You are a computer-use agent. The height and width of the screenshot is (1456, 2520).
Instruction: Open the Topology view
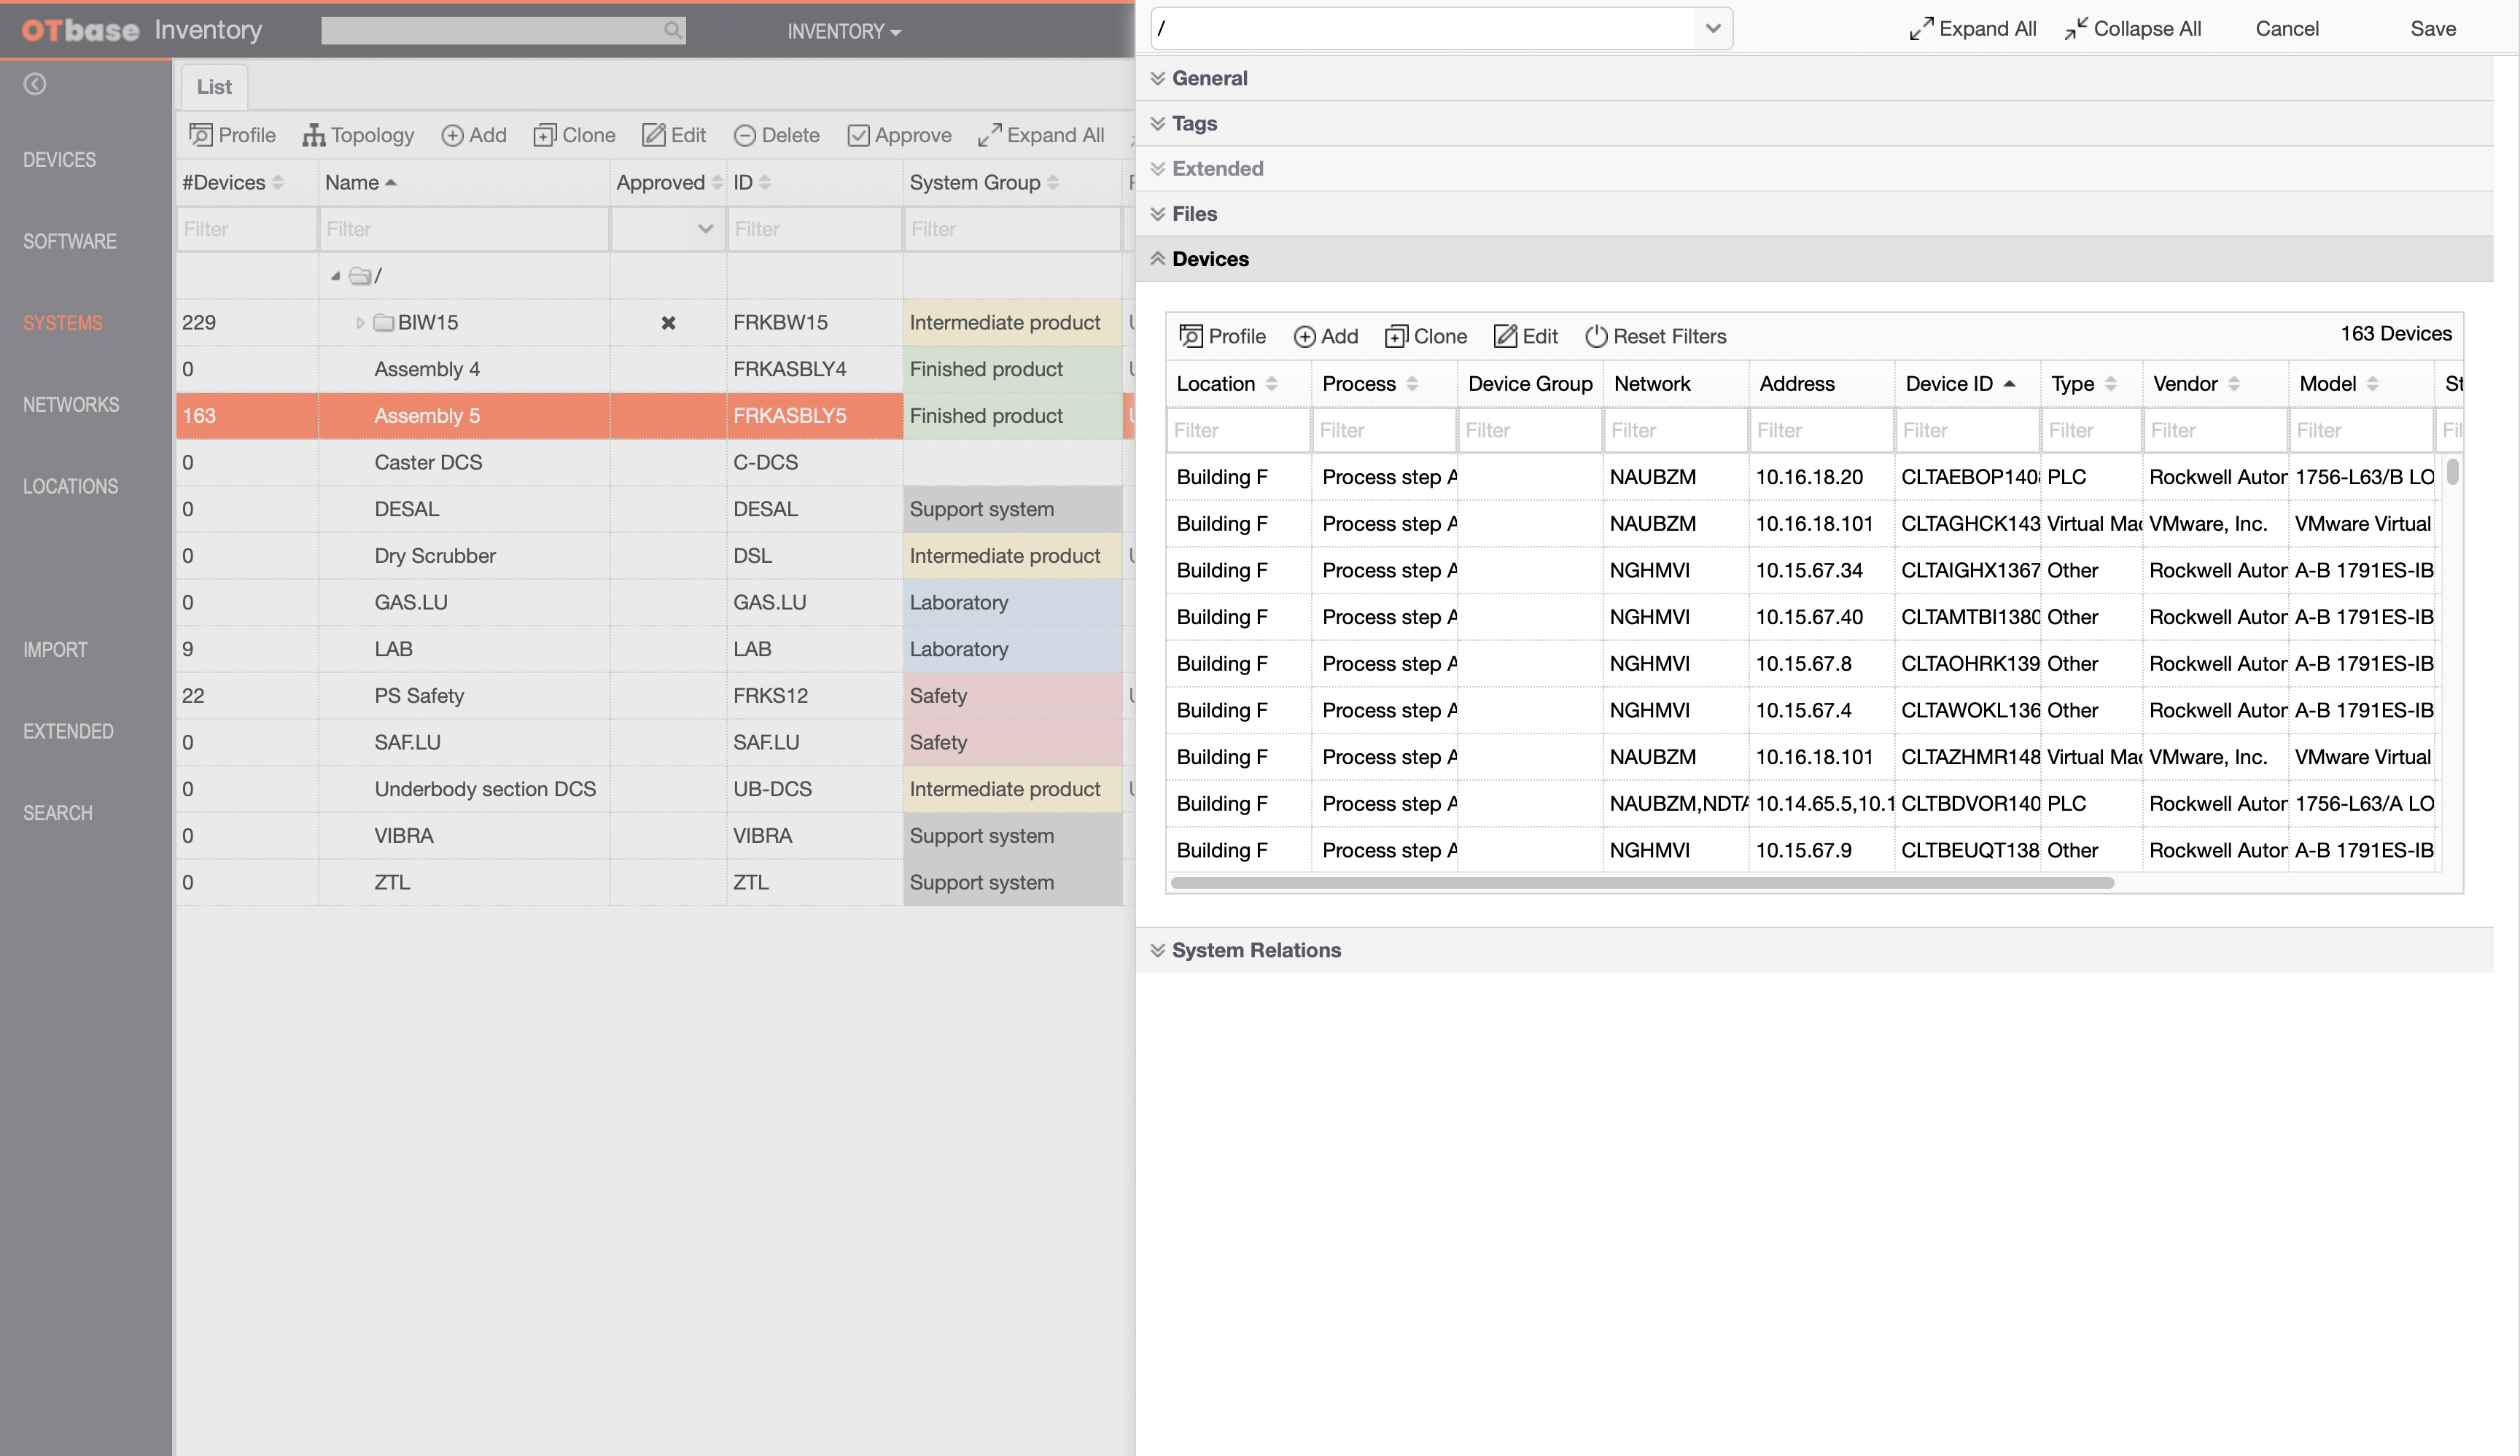pos(358,135)
